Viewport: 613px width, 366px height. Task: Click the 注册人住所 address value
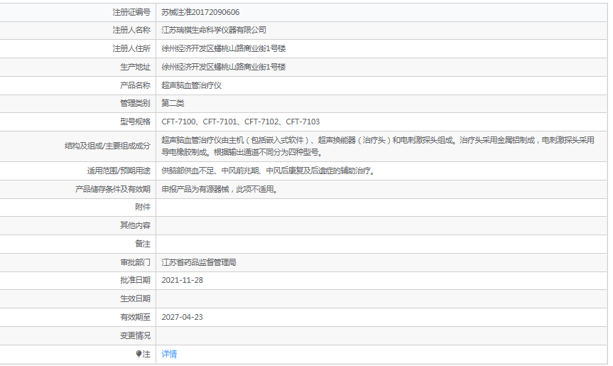point(224,48)
